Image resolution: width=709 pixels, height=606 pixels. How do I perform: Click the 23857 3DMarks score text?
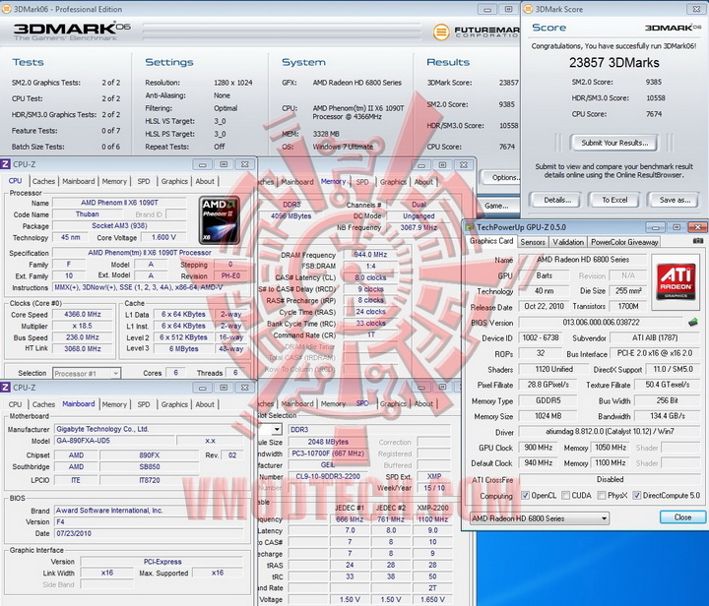point(614,62)
